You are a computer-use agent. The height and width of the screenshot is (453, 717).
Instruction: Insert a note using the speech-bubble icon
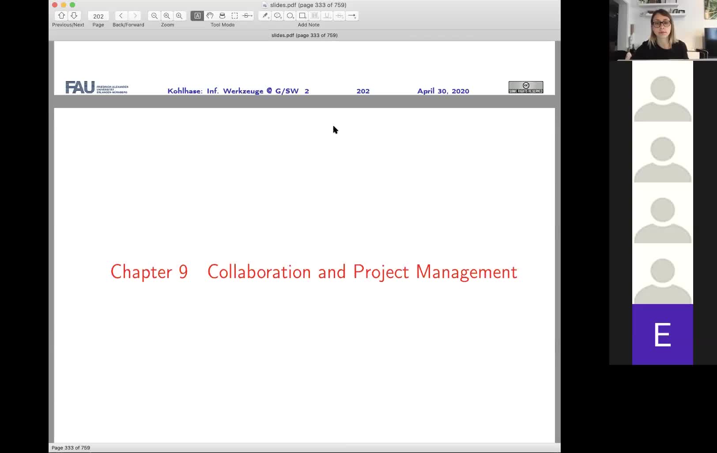[x=278, y=15]
